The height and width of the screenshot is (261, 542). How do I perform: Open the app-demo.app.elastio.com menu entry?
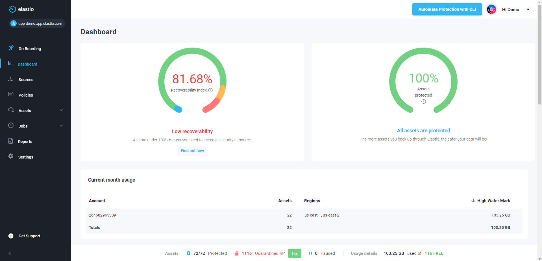point(37,23)
